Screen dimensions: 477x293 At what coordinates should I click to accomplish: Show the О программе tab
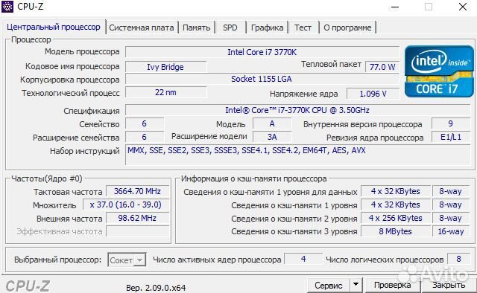coord(347,28)
